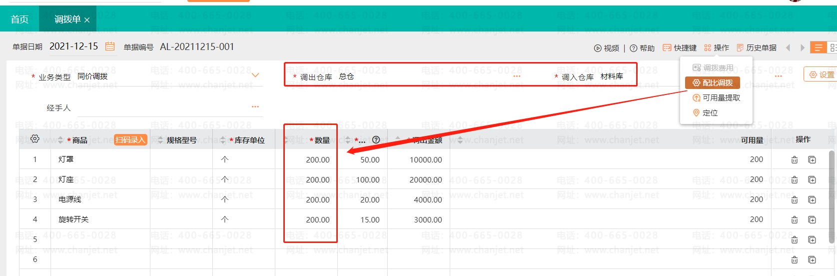Play the 视频 tutorial
Viewport: 837px width, 276px height.
tap(607, 48)
